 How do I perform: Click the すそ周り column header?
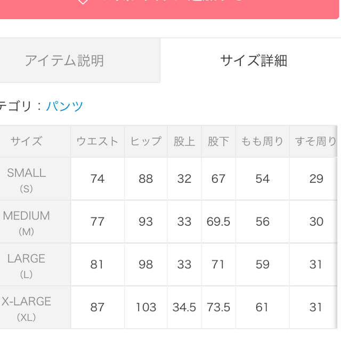313,141
